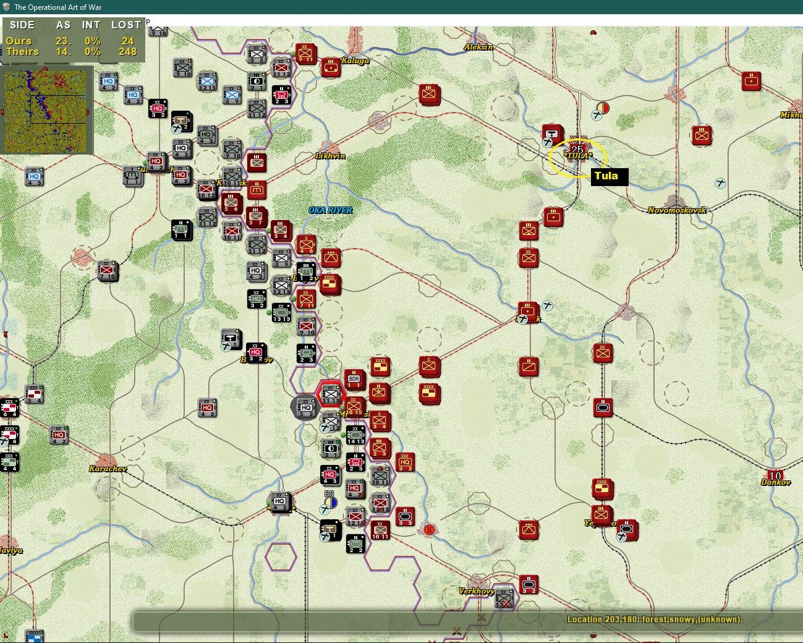Select the black armored counter rated 2-2
The image size is (803, 643).
355,543
